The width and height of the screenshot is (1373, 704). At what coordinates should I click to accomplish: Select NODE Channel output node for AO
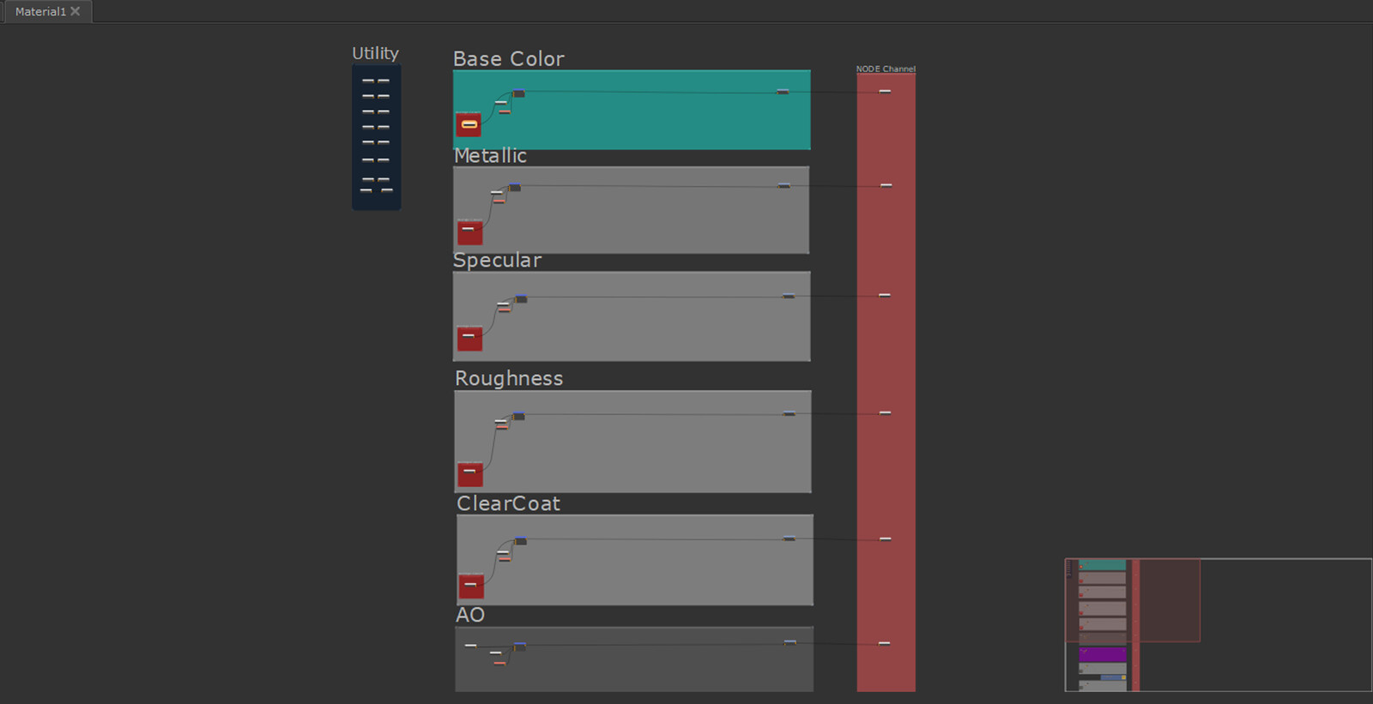(x=884, y=643)
